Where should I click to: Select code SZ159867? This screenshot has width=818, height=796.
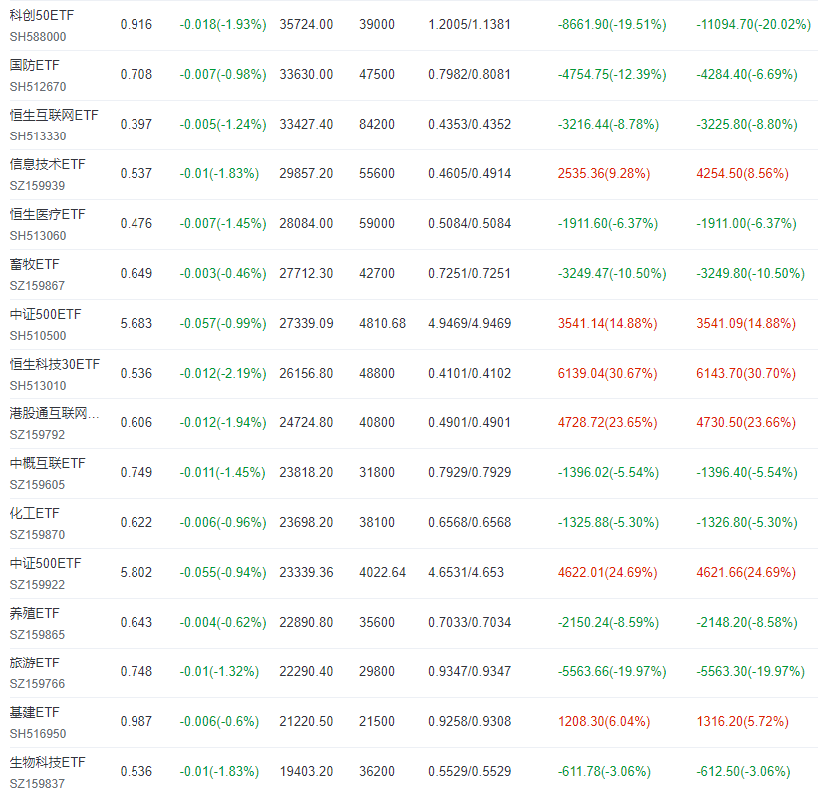point(37,285)
